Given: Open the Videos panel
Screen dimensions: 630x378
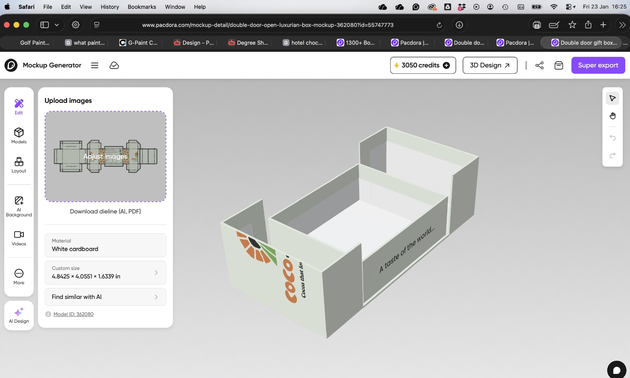Looking at the screenshot, I should (x=19, y=238).
